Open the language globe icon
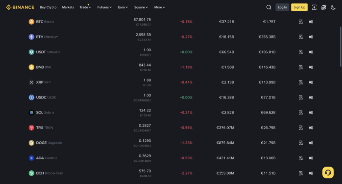The height and width of the screenshot is (184, 342). (x=324, y=7)
